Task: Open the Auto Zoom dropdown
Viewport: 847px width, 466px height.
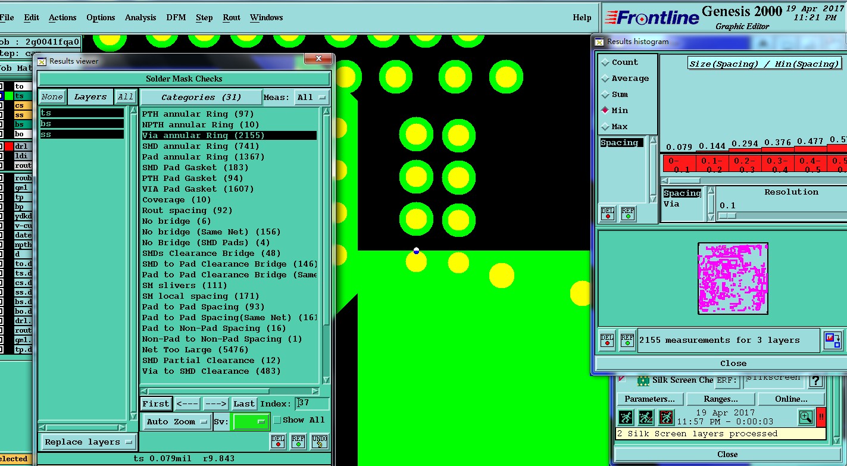Action: [177, 421]
